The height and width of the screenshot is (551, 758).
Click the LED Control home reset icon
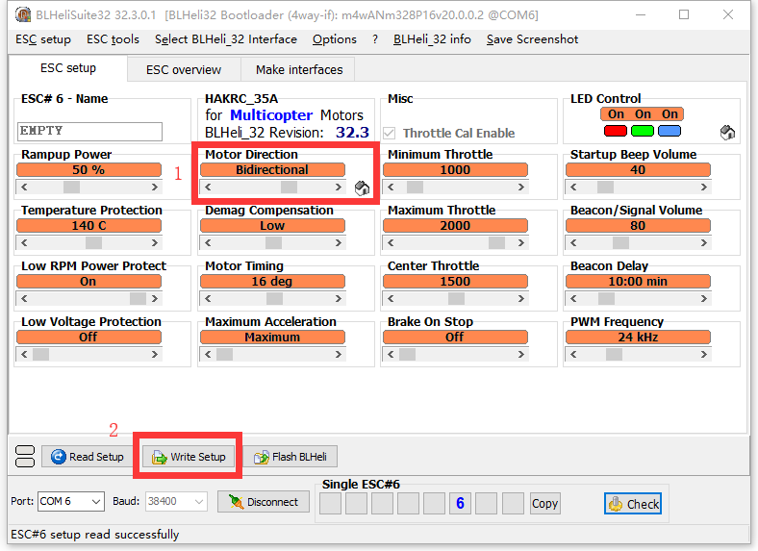tap(727, 132)
